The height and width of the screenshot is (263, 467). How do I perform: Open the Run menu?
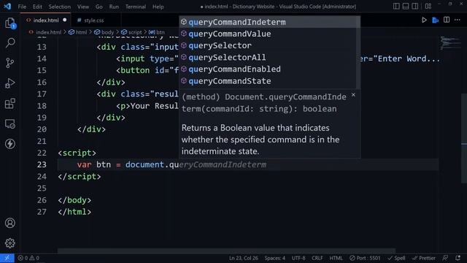(114, 7)
